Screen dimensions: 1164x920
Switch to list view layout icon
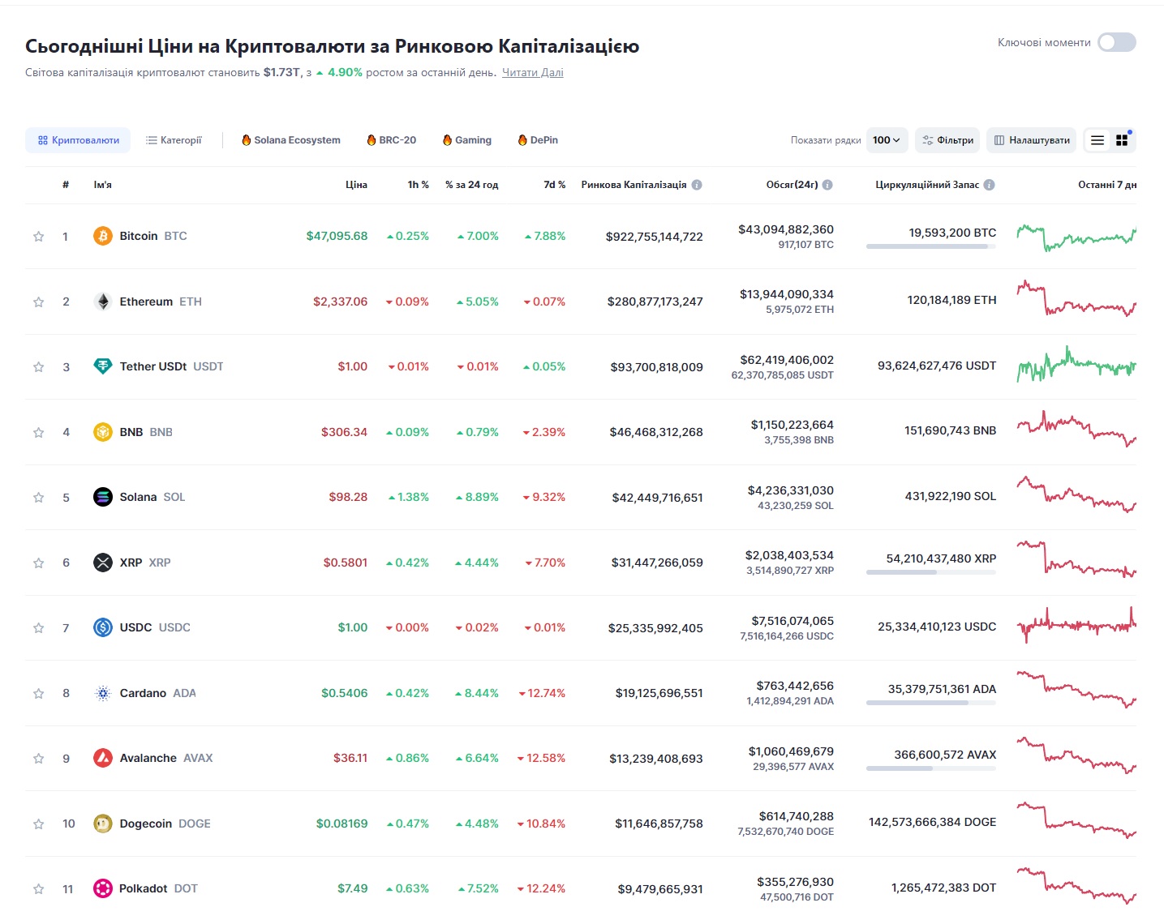1097,140
